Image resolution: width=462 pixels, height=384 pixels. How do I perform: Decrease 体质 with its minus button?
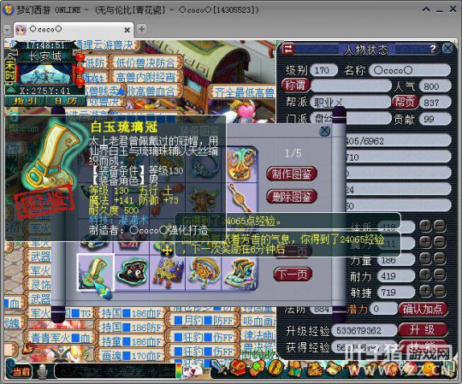pos(440,226)
